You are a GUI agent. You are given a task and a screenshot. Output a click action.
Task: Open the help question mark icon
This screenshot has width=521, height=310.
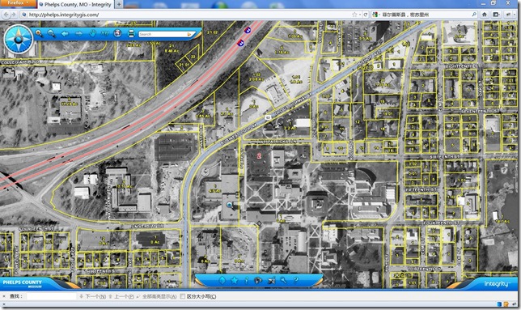[x=295, y=280]
